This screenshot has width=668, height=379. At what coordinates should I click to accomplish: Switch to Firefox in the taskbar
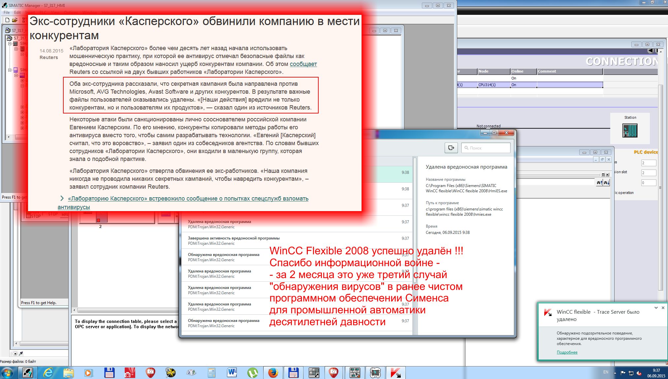coord(273,373)
